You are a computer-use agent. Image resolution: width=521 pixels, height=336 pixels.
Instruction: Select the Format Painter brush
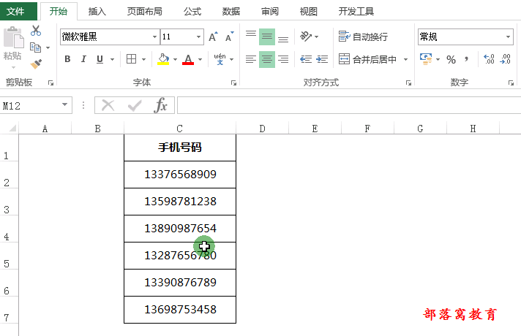pyautogui.click(x=36, y=64)
